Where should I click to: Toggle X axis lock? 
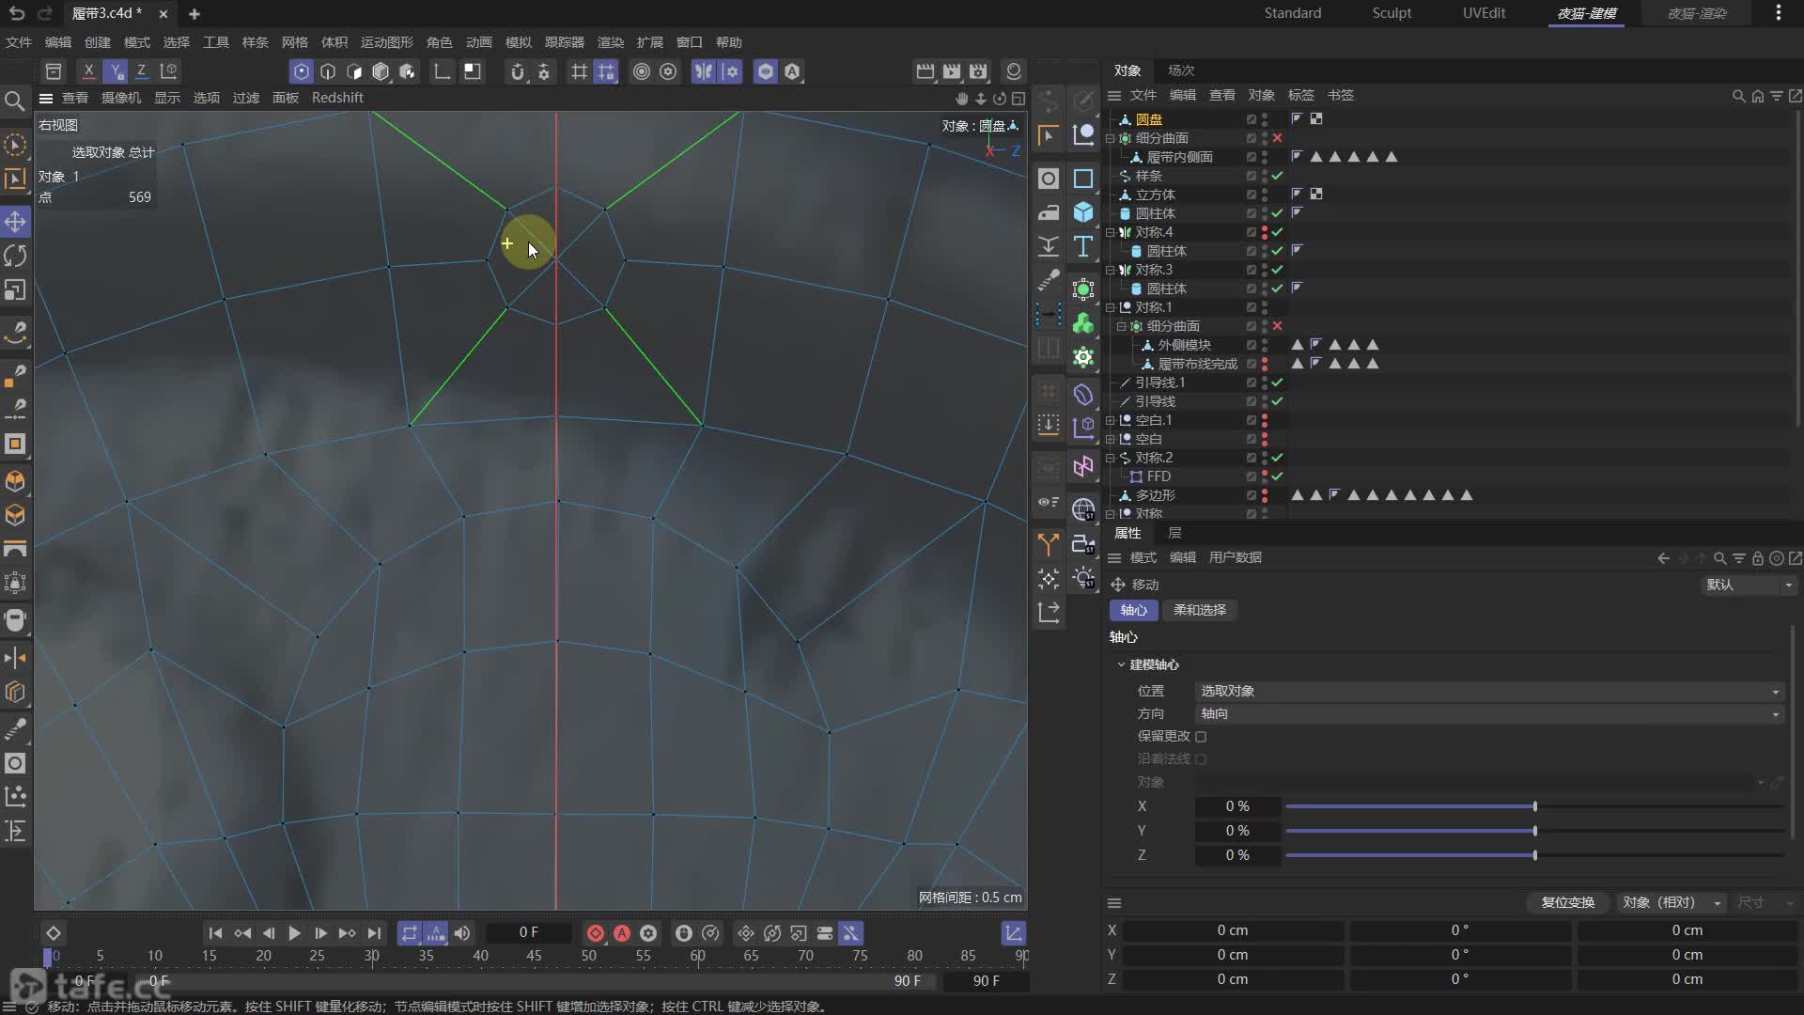pyautogui.click(x=88, y=71)
